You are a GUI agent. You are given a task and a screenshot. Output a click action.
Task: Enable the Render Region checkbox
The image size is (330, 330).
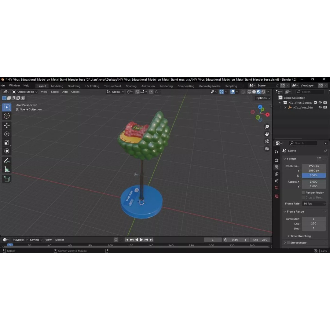[x=303, y=193]
